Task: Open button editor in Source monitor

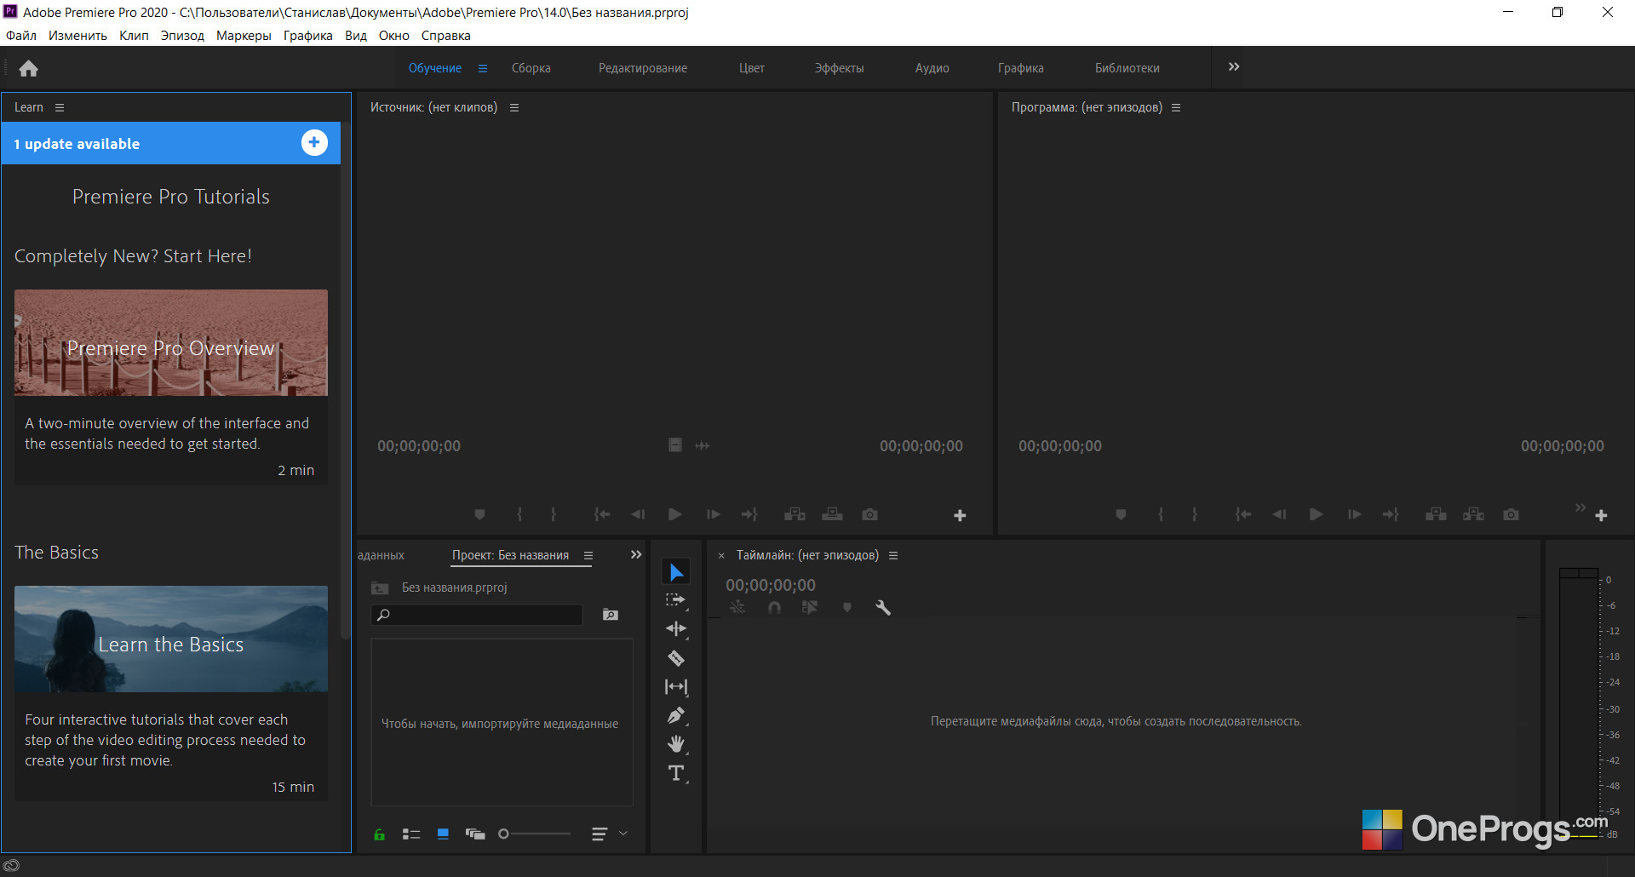Action: tap(960, 515)
